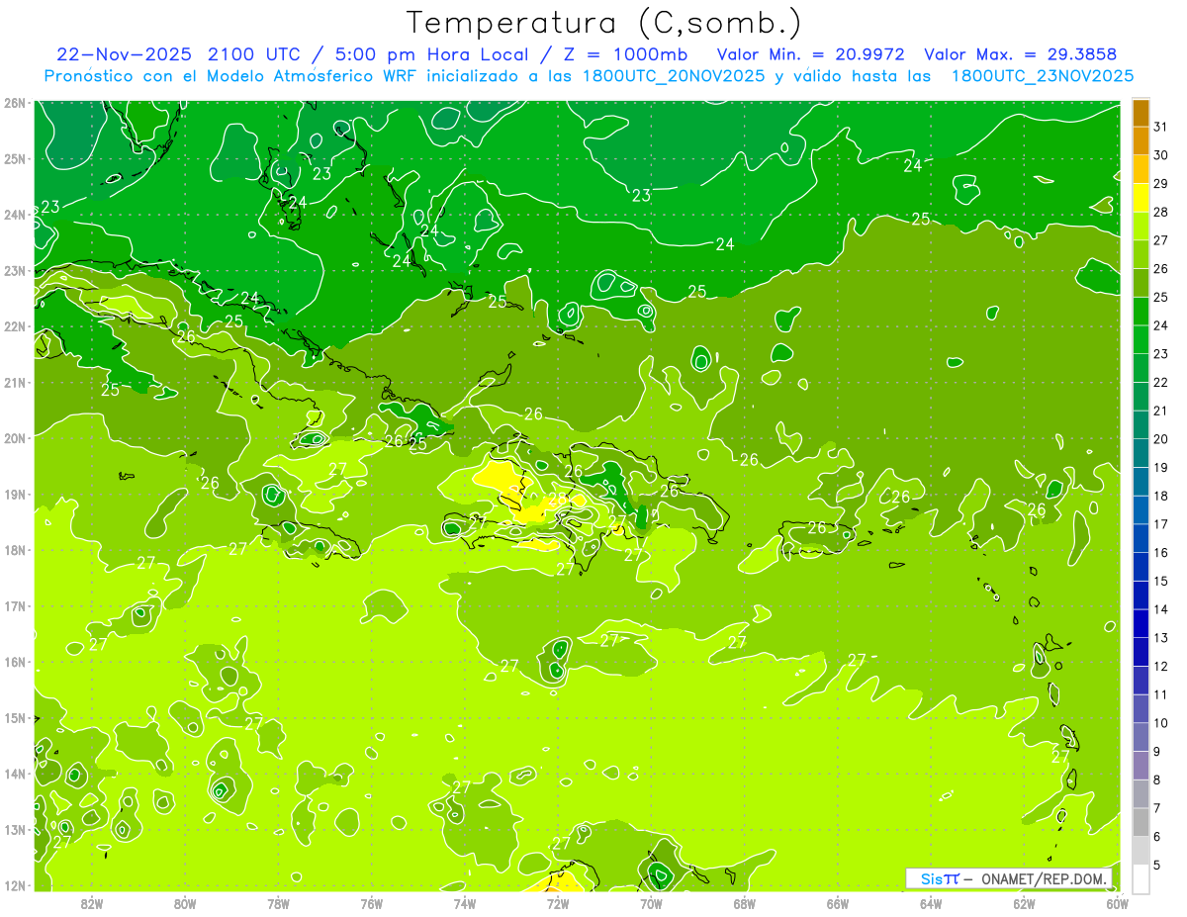Select the '22-Nov-2025 2100 UTC' date text
This screenshot has height=917, width=1187.
[x=178, y=54]
